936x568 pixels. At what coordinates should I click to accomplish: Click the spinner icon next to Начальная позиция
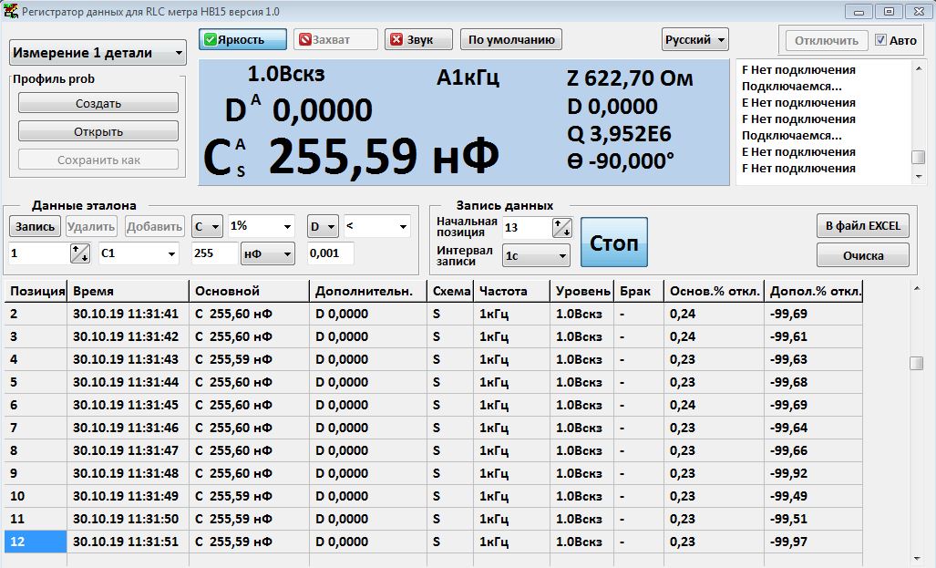(x=562, y=228)
